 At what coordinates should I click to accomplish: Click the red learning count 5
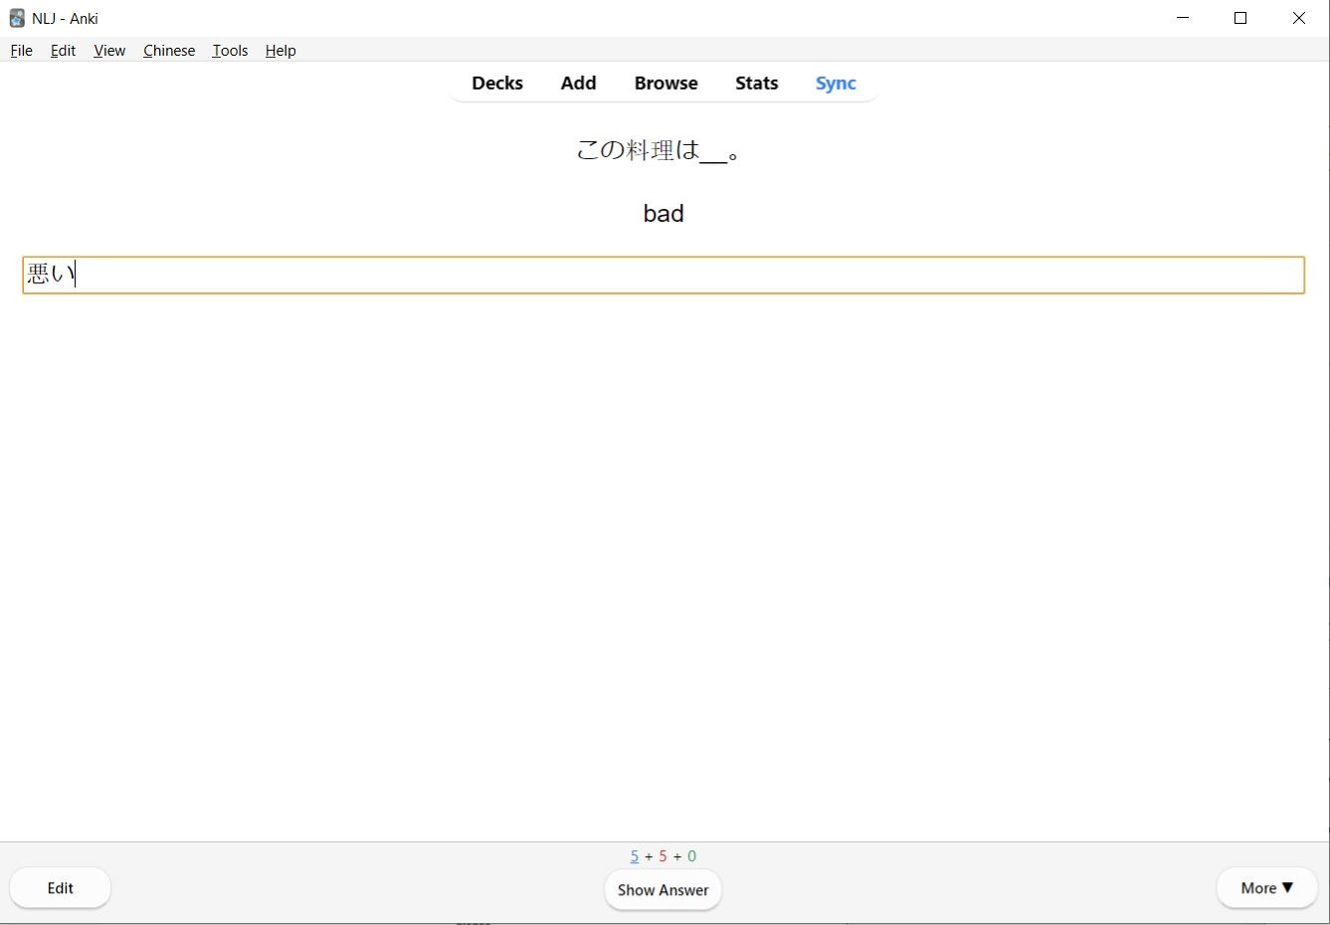(x=663, y=856)
